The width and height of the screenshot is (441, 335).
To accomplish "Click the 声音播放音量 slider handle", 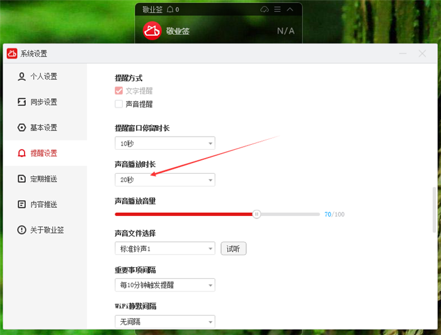I will point(256,214).
